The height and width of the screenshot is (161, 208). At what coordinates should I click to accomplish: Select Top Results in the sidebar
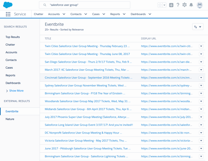[x=13, y=37]
